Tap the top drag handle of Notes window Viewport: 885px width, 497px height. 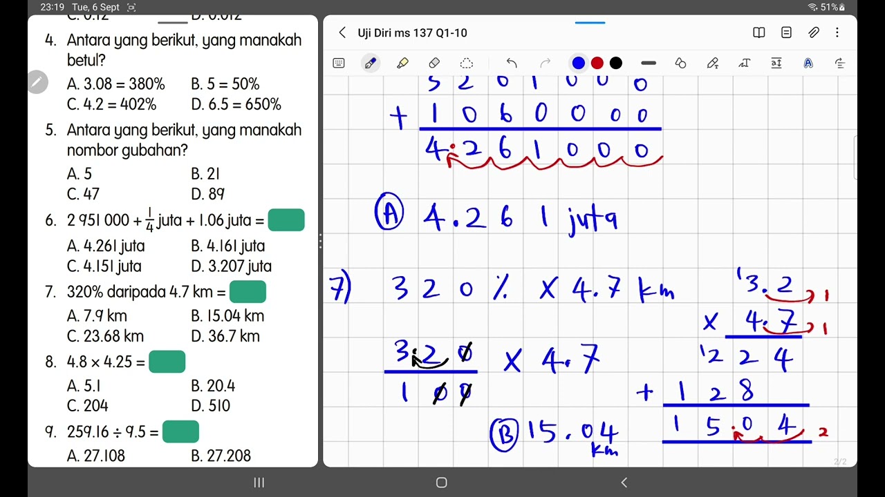click(590, 23)
